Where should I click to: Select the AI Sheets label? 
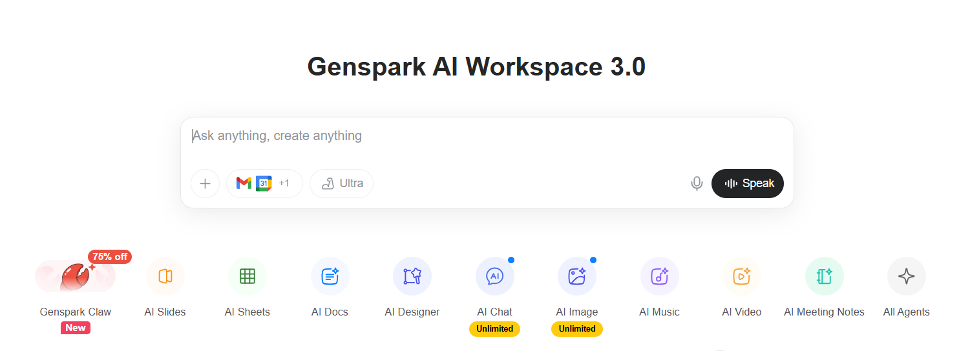coord(248,312)
